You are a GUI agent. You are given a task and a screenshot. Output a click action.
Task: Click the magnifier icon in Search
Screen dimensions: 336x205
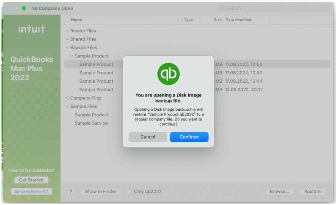(221, 8)
